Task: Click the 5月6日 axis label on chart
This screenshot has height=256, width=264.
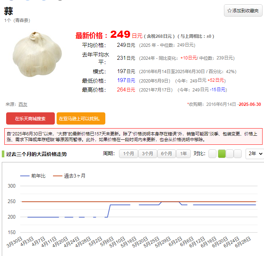Action: 107,242
